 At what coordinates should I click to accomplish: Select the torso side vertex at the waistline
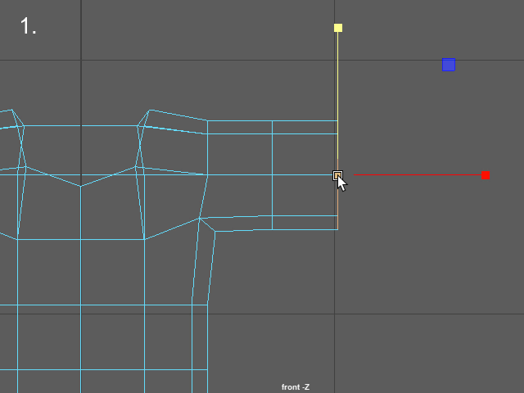[x=192, y=305]
